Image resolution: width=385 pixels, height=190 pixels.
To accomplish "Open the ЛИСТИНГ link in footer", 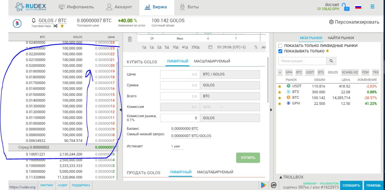I will pos(47,185).
